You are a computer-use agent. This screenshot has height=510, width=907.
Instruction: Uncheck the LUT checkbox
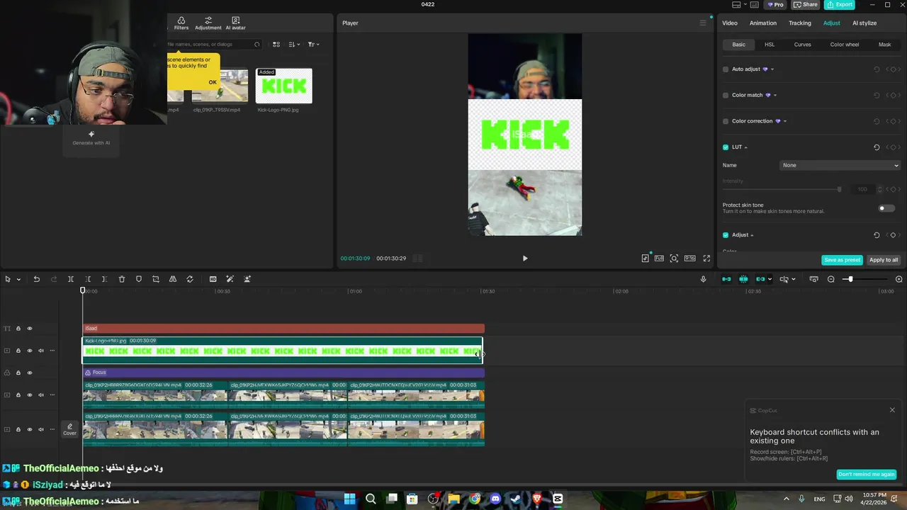coord(726,147)
